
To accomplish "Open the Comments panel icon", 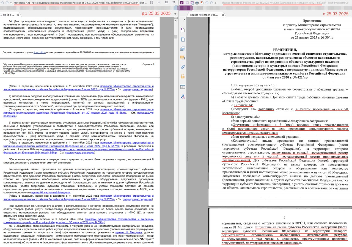I will click(x=182, y=58).
